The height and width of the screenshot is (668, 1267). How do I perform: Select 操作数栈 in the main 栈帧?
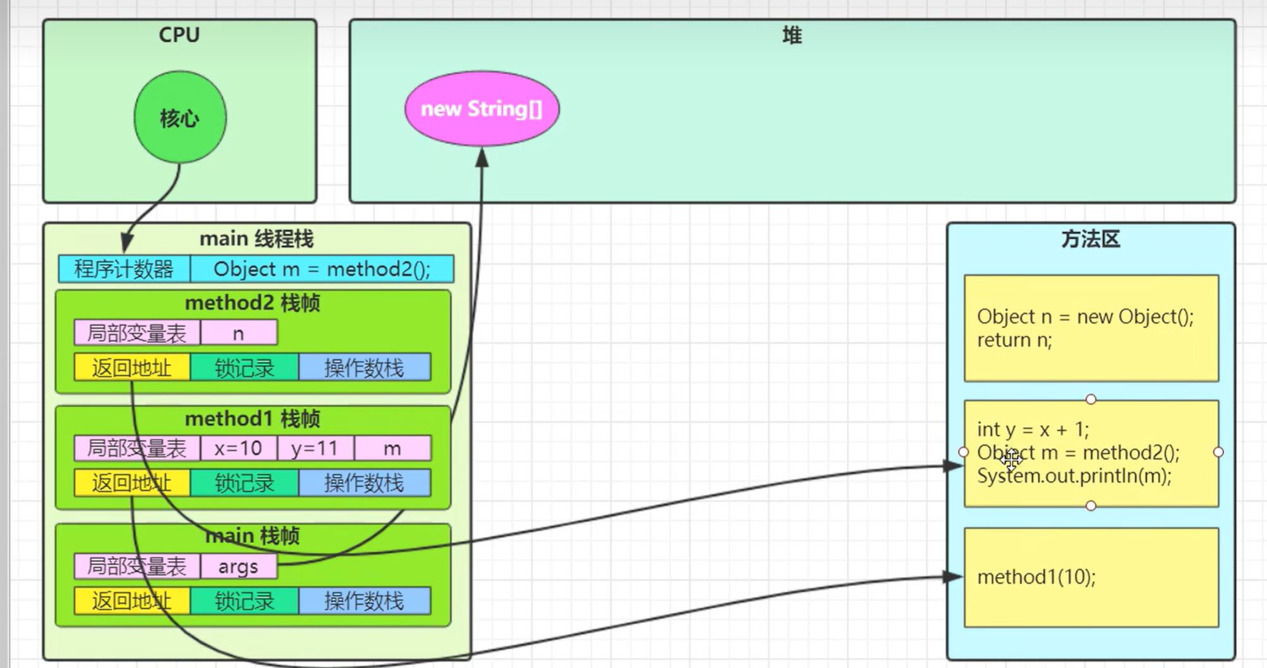(364, 601)
